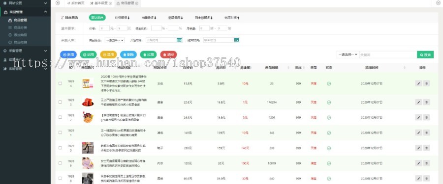Click the yellow 禁用 disable button
This screenshot has width=443, height=184.
pos(108,54)
